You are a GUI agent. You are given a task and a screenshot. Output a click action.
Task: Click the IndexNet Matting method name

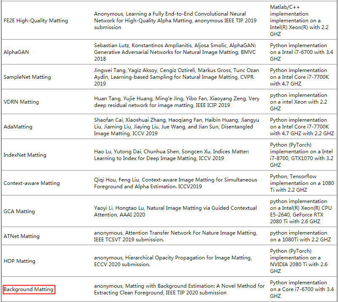click(x=25, y=155)
